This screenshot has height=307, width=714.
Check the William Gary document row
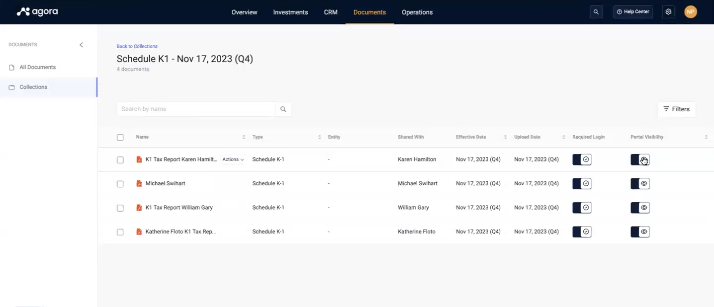pos(120,208)
